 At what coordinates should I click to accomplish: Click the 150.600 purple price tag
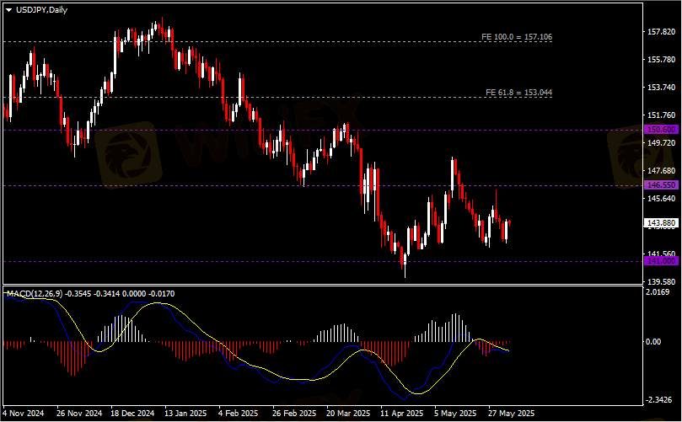point(661,130)
